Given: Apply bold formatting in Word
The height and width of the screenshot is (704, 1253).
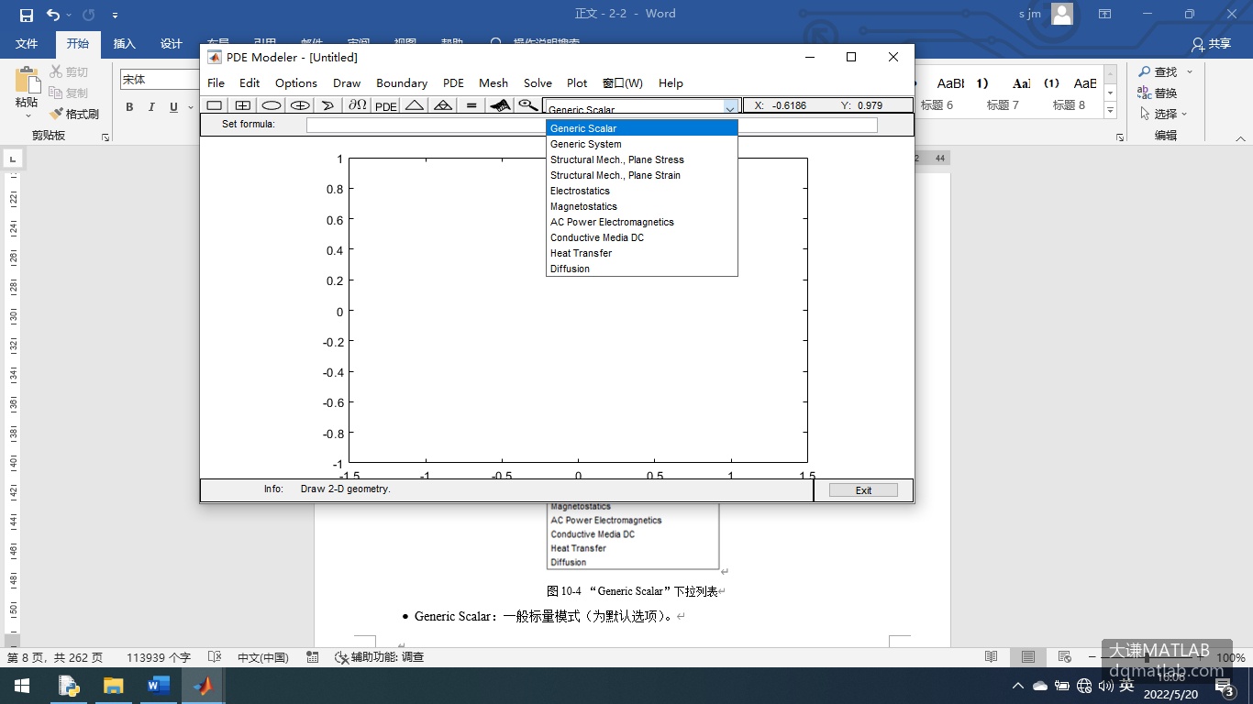Looking at the screenshot, I should coord(129,107).
